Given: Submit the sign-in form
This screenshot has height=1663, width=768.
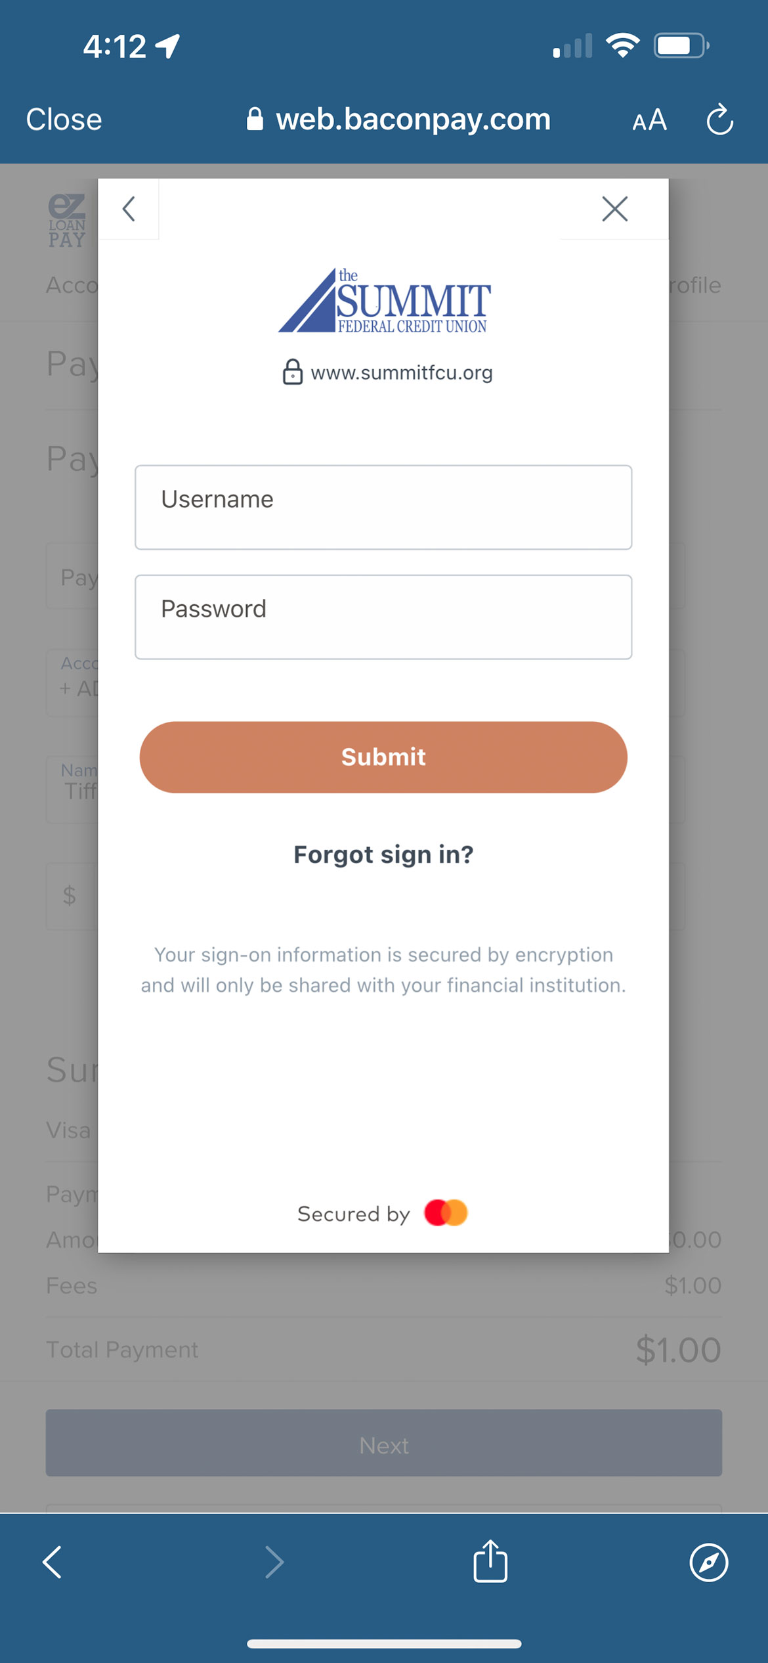Looking at the screenshot, I should tap(383, 757).
